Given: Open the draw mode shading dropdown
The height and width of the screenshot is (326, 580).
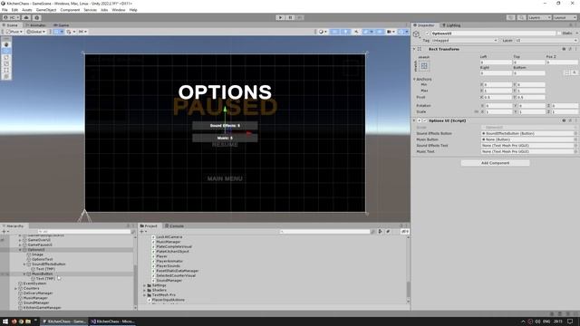Looking at the screenshot, I should 323,32.
